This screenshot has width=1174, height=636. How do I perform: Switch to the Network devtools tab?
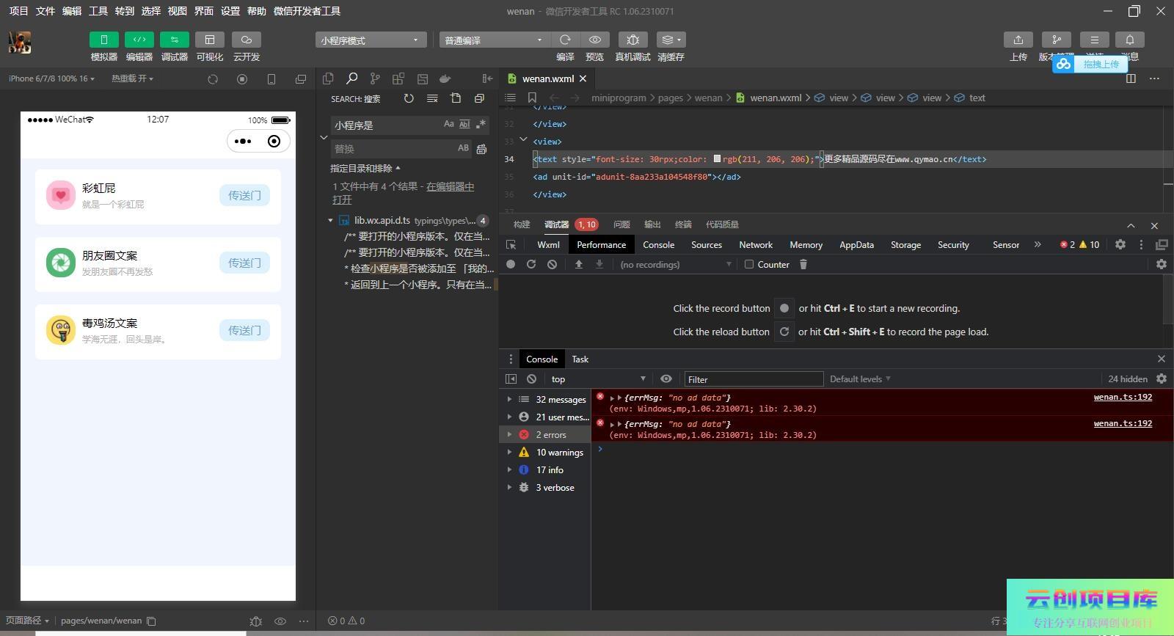tap(755, 245)
